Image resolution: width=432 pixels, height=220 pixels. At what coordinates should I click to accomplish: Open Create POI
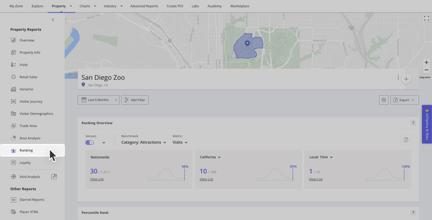[x=175, y=6]
